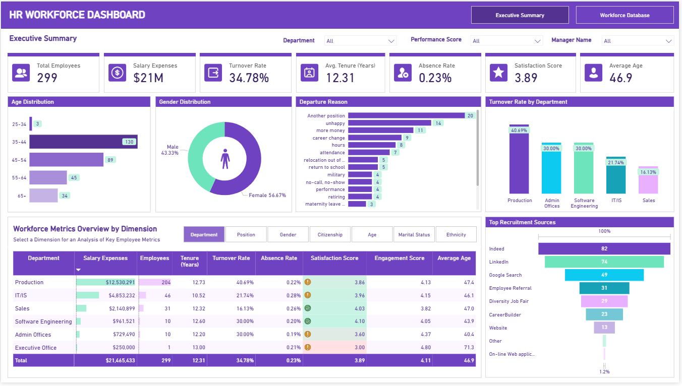
Task: Sort table by Satisfaction Score column header
Action: tap(334, 258)
